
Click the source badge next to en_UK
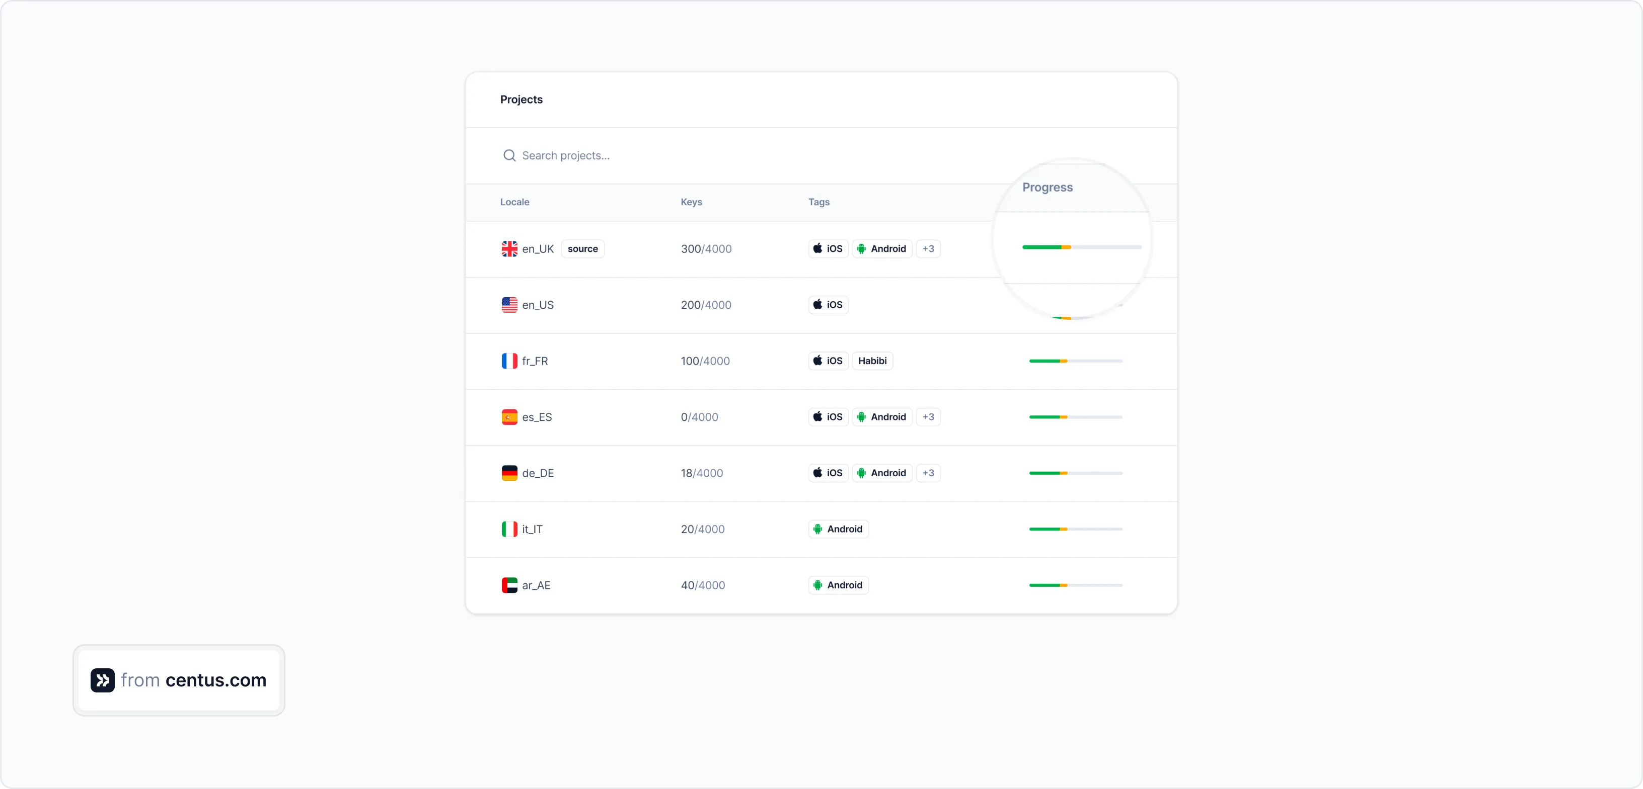click(582, 248)
